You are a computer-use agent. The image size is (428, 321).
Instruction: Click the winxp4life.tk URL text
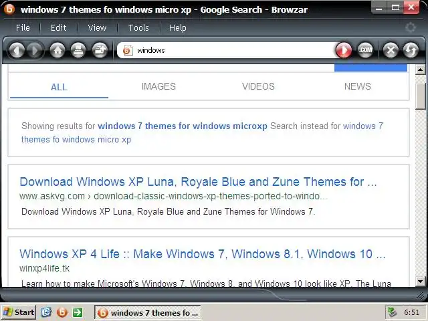tap(45, 268)
